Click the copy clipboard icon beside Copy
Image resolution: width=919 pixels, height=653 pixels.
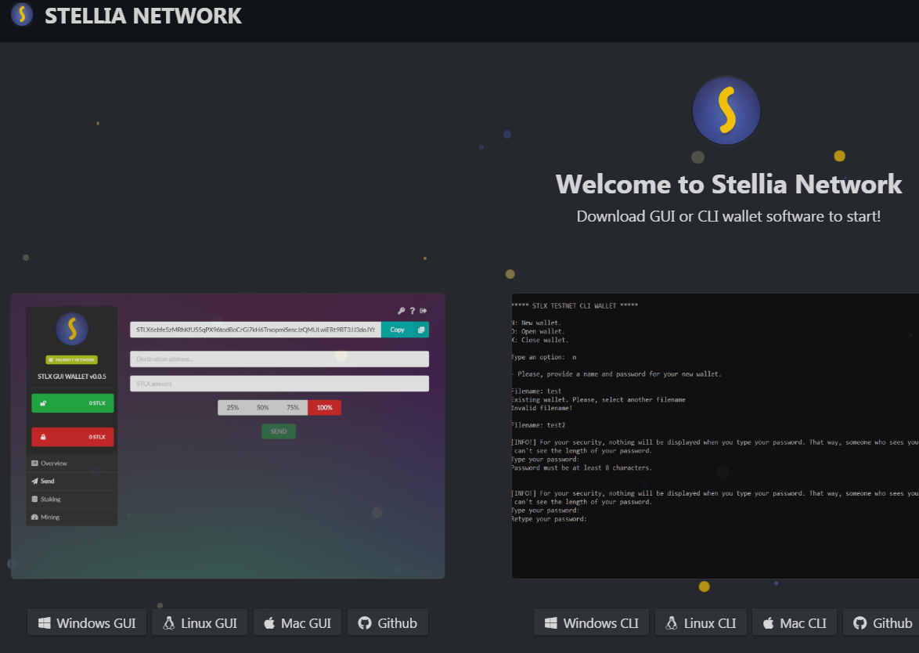click(x=421, y=330)
